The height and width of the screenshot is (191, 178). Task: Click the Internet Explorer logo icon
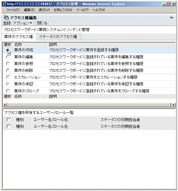[5, 4]
